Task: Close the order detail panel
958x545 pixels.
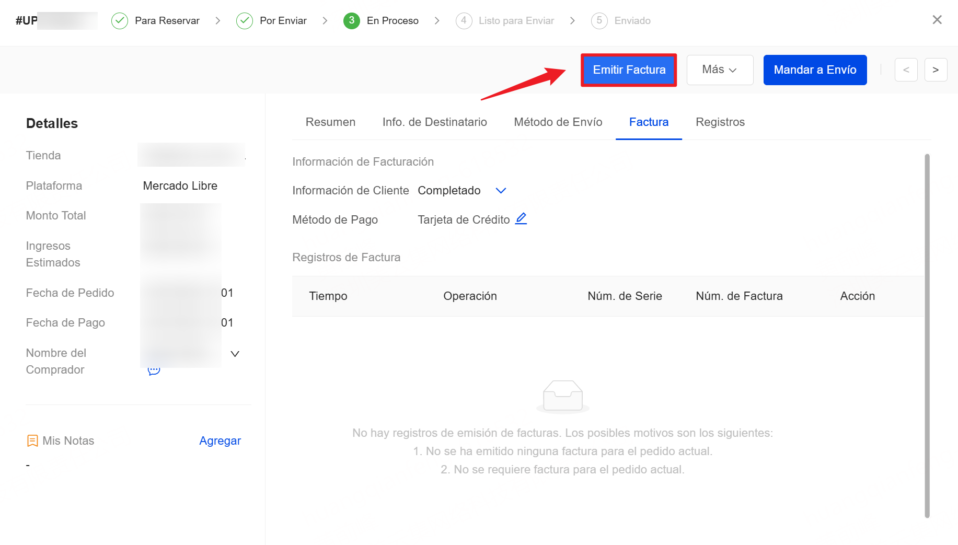Action: (x=937, y=20)
